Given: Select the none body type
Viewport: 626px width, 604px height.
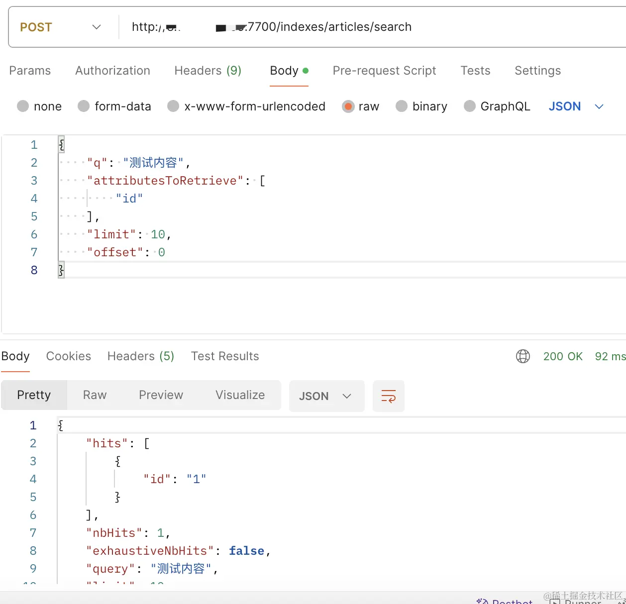Looking at the screenshot, I should [x=23, y=106].
